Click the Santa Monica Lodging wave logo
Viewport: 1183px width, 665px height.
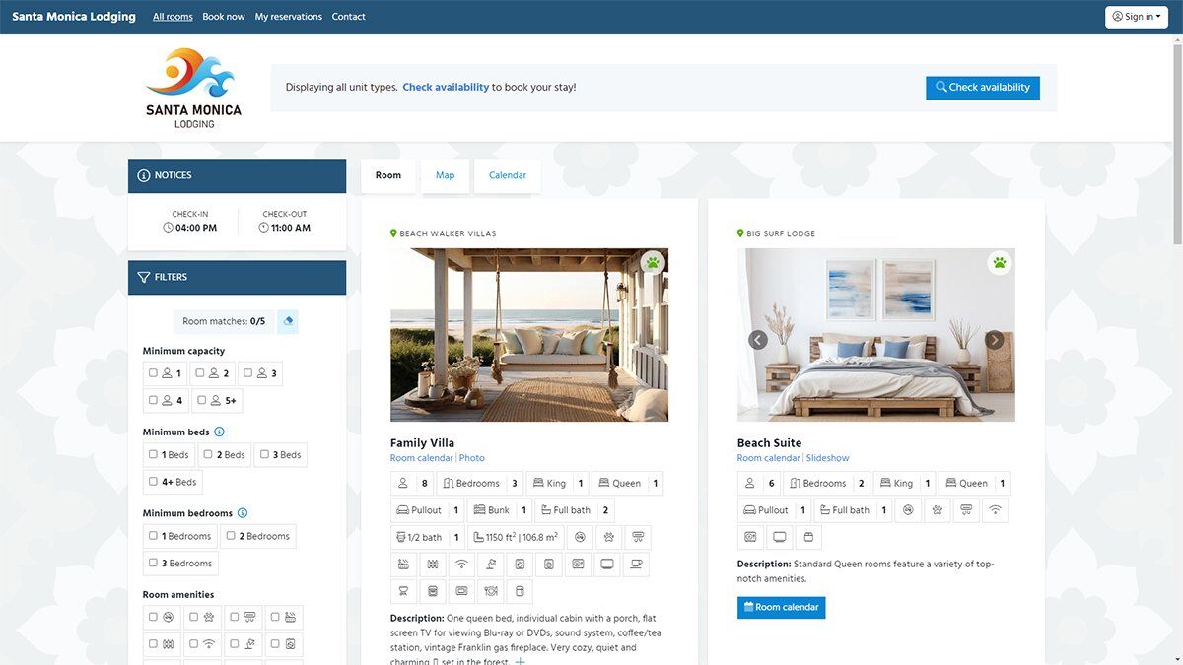tap(193, 88)
